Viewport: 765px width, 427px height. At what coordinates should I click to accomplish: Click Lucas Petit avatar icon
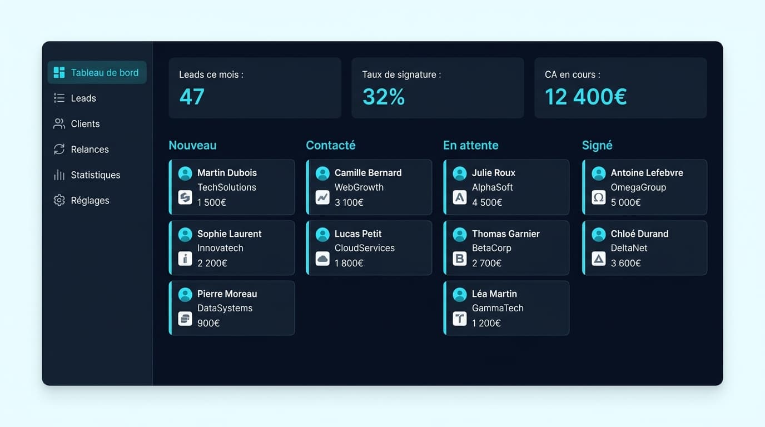322,235
